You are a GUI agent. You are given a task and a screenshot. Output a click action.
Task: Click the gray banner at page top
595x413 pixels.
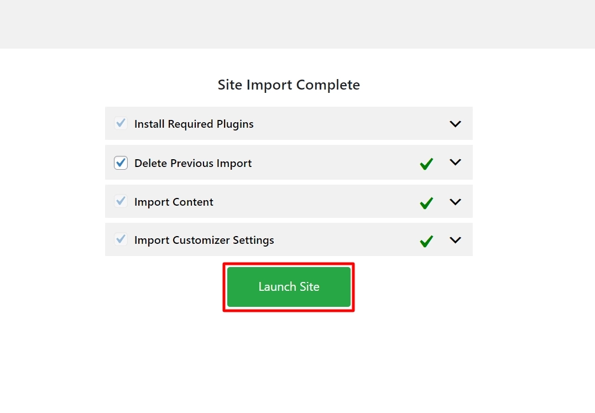click(297, 24)
